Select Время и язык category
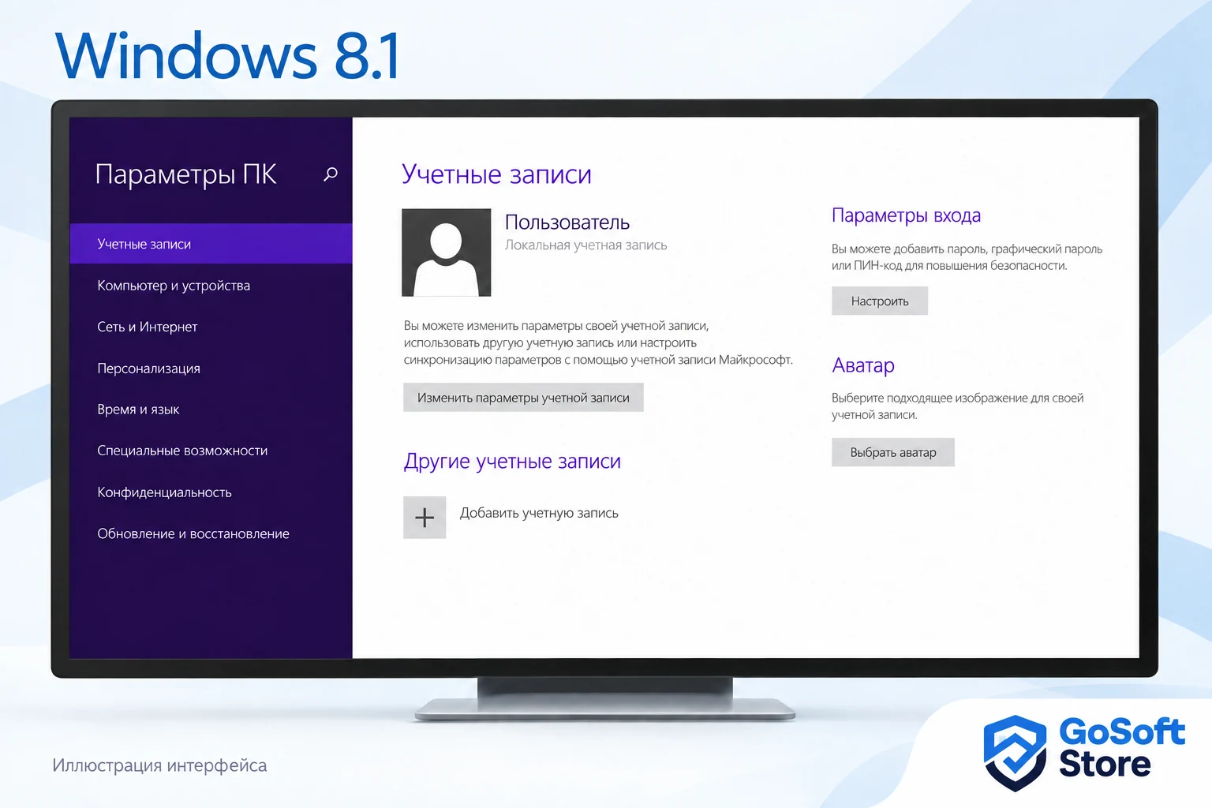This screenshot has width=1212, height=808. coord(211,410)
